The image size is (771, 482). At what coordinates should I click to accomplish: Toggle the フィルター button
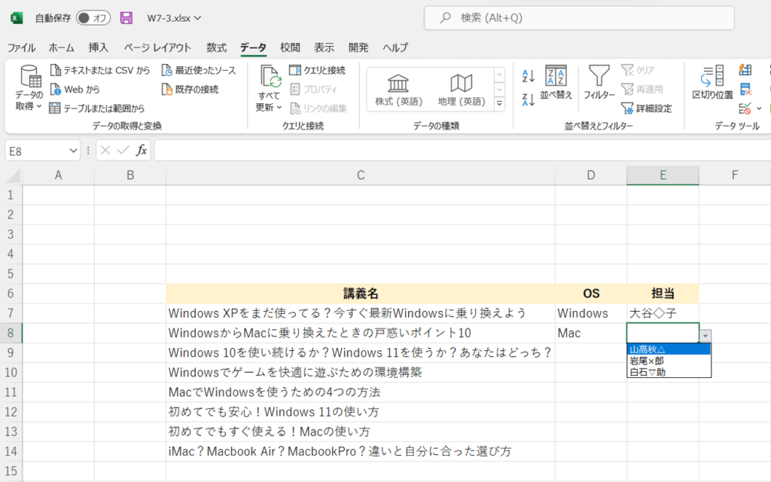pyautogui.click(x=599, y=83)
